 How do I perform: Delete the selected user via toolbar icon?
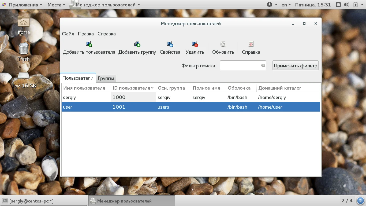point(195,44)
